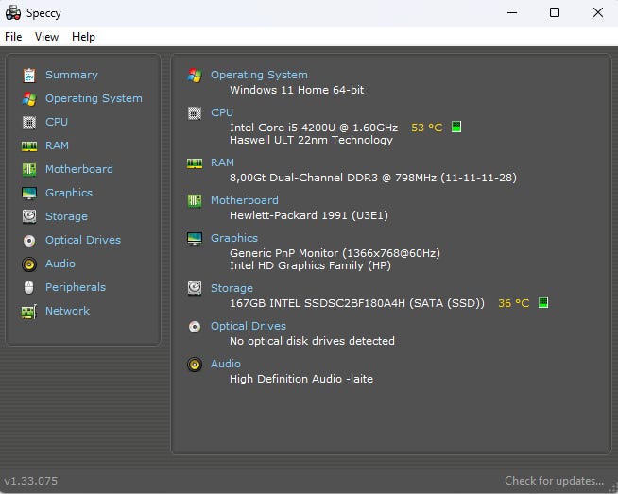Open the Operating System heading link in summary

pyautogui.click(x=259, y=75)
